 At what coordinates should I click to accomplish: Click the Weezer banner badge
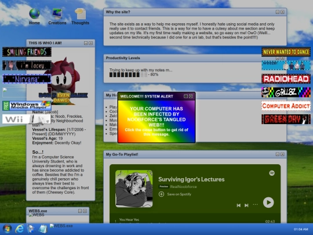(286, 66)
